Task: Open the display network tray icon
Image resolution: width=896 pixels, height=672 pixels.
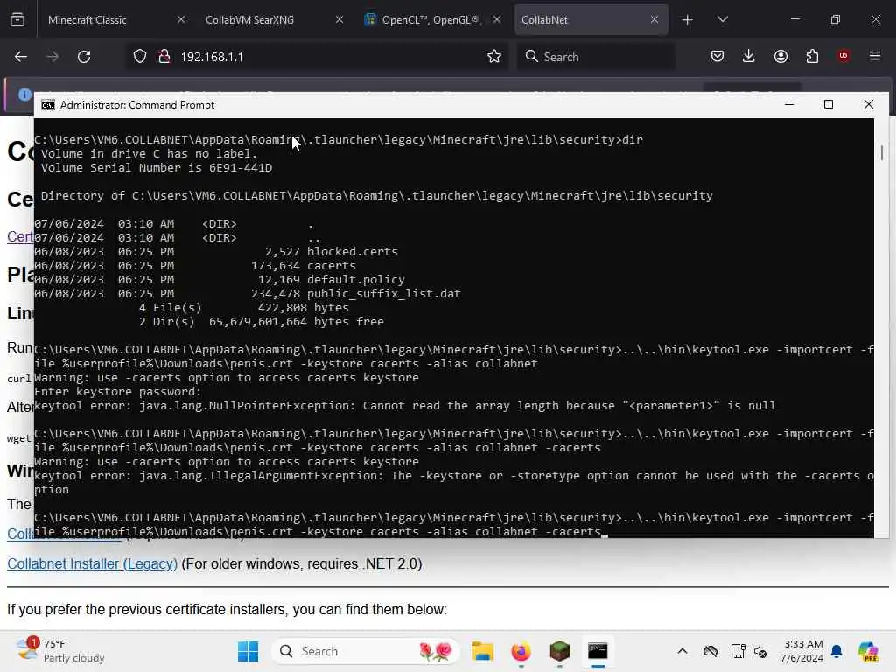Action: pyautogui.click(x=738, y=651)
